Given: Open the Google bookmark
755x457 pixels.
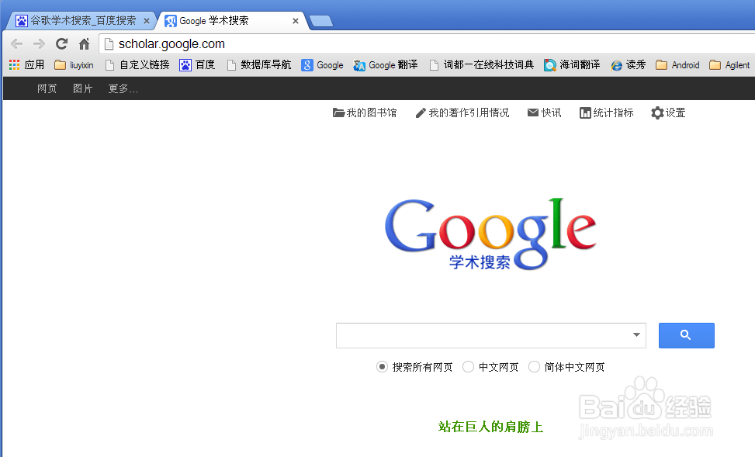Looking at the screenshot, I should point(322,65).
